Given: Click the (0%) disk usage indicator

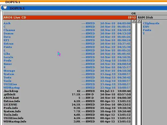Looking at the screenshot, I should (x=132, y=17).
